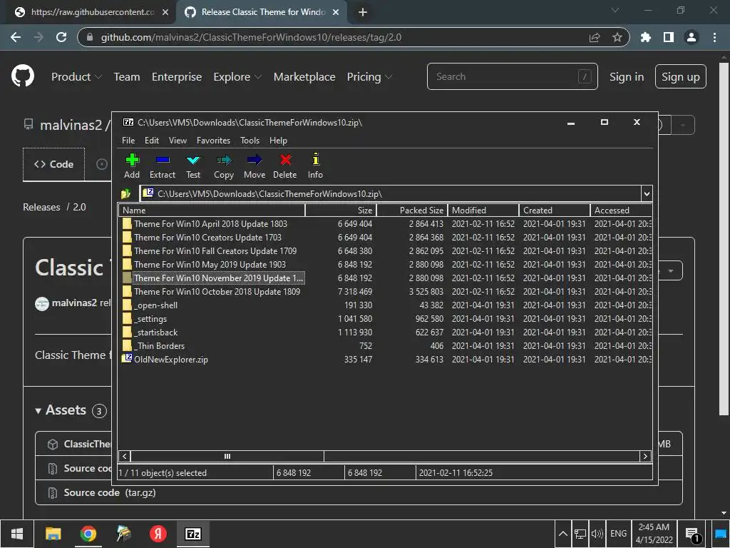Click the Copy toolbar icon in 7-Zip
730x548 pixels.
coord(224,166)
